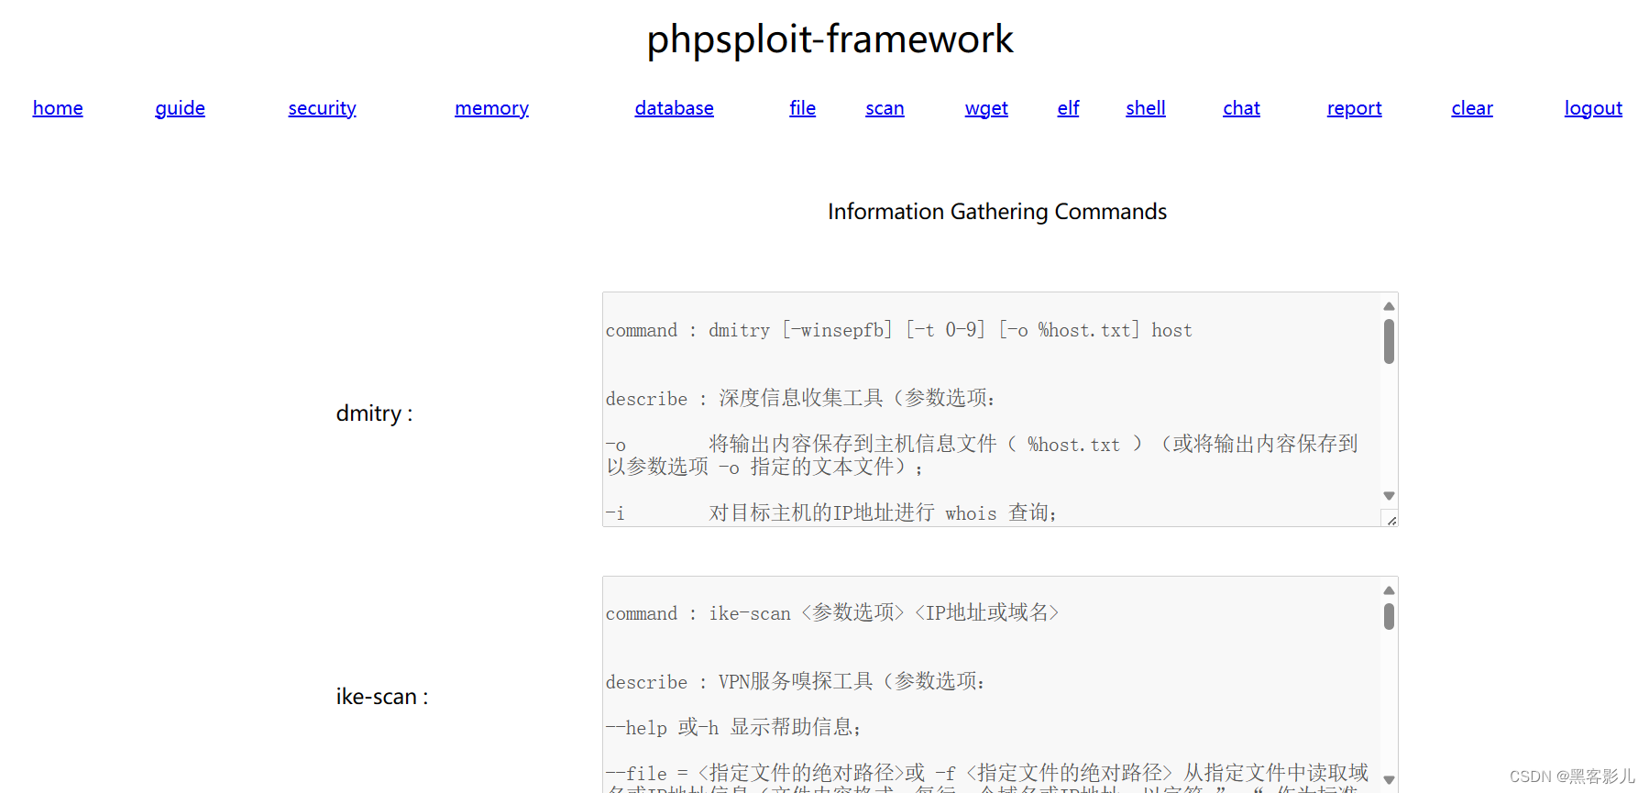
Task: Click the report link
Action: pos(1354,108)
